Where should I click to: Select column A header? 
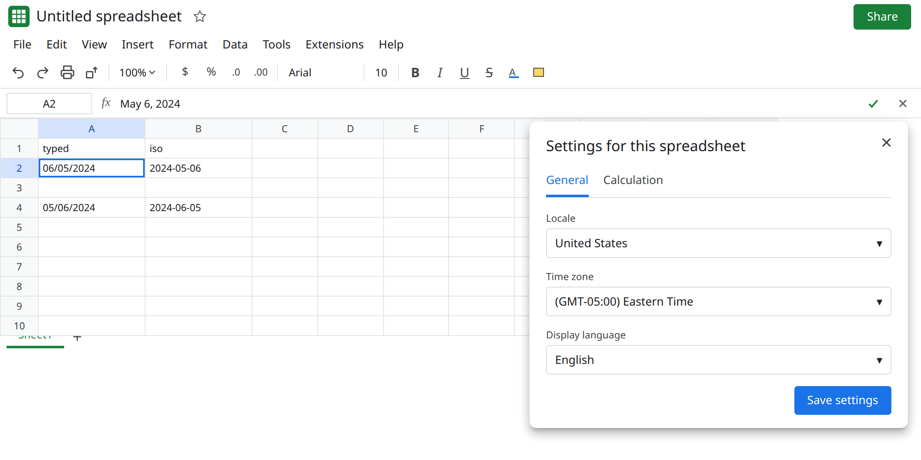(92, 129)
